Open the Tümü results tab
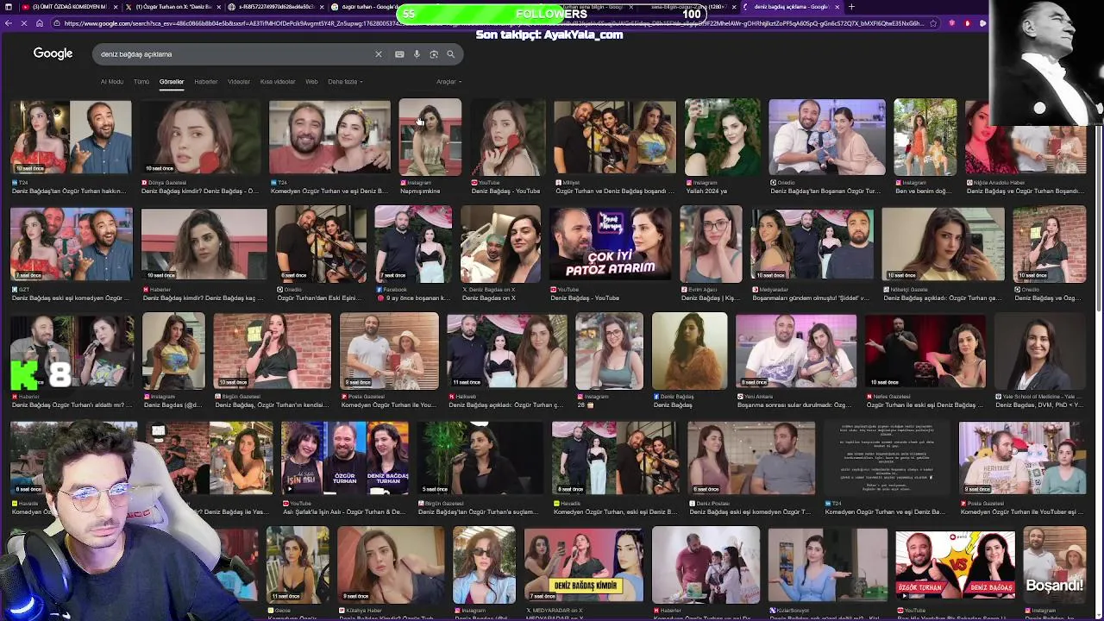This screenshot has height=621, width=1104. (x=141, y=82)
